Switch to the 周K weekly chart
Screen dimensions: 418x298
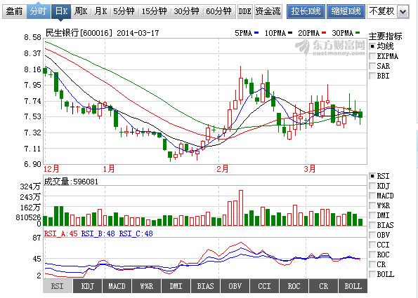pyautogui.click(x=81, y=11)
